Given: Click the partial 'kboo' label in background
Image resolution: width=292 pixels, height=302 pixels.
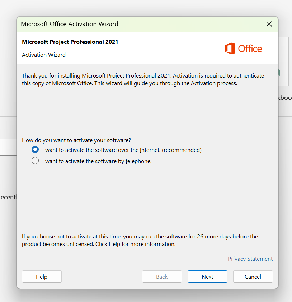Looking at the screenshot, I should click(285, 98).
